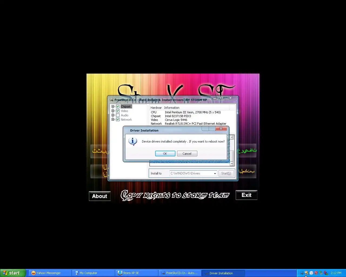Screen dimensions: 346x277
Task: Select the Network tree label
Action: [126, 120]
